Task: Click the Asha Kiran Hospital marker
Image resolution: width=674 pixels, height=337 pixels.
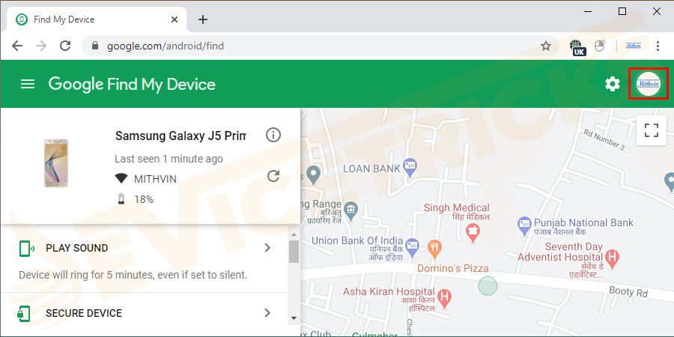Action: point(446,298)
